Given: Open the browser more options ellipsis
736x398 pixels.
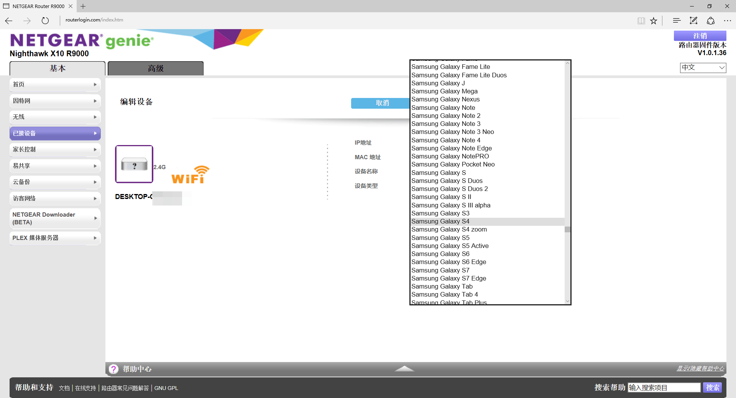Looking at the screenshot, I should click(727, 21).
